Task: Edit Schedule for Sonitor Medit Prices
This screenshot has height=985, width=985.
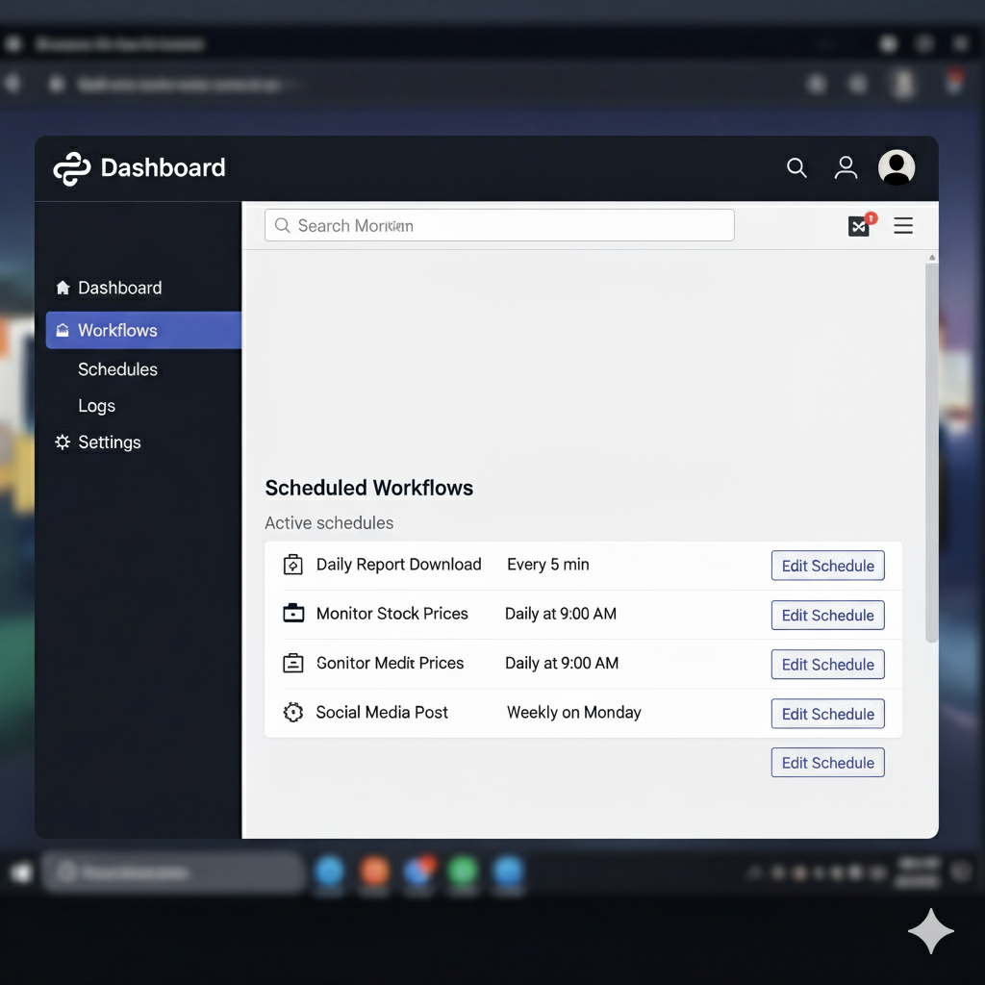Action: [x=827, y=664]
